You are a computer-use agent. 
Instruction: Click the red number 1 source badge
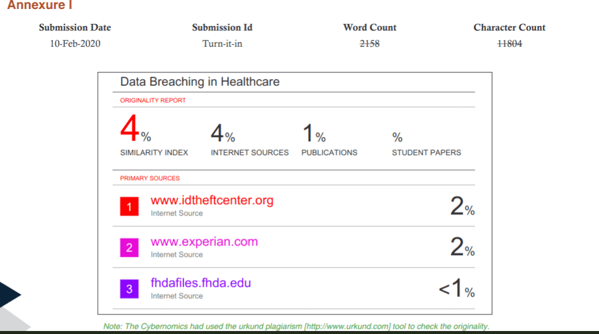coord(129,207)
